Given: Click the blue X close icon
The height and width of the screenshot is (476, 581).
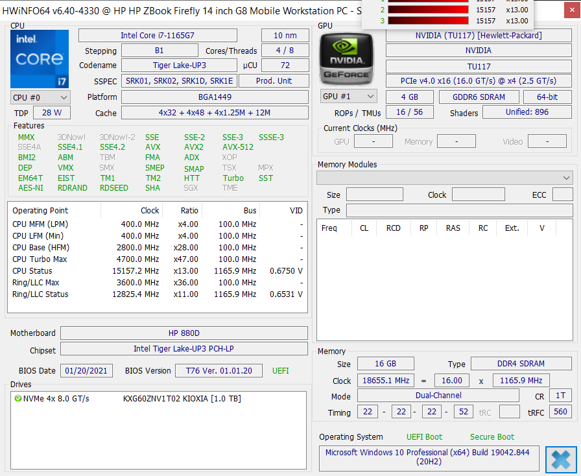Looking at the screenshot, I should (561, 460).
